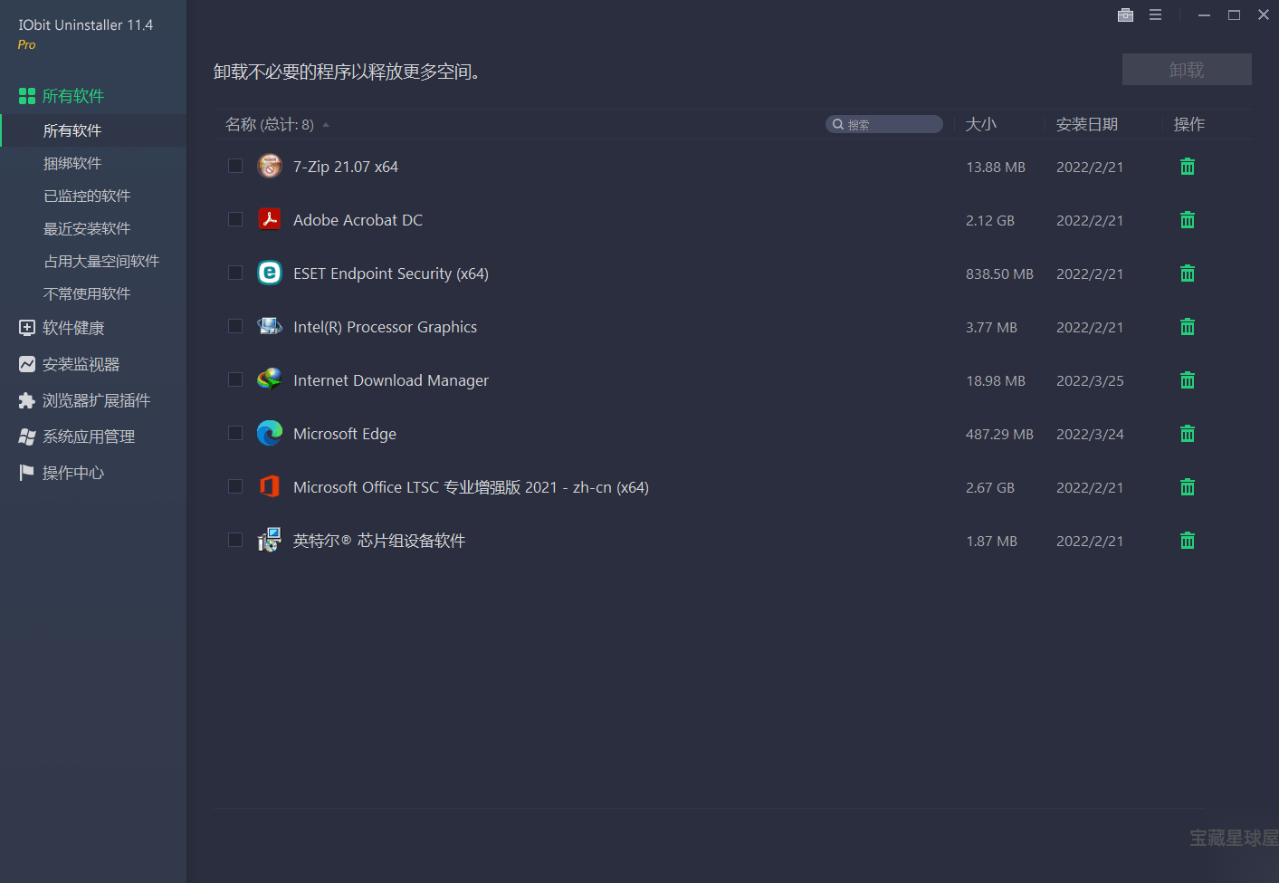The height and width of the screenshot is (883, 1279).
Task: Click trash icon for 7-Zip 21.07 x64
Action: tap(1188, 167)
